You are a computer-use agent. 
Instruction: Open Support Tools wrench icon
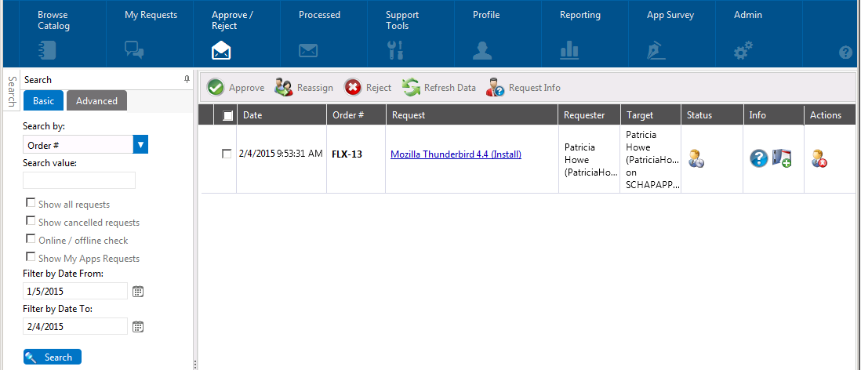(395, 50)
